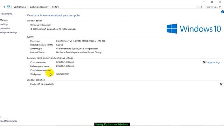Click the Change settings link
224x126 pixels.
(x=212, y=62)
